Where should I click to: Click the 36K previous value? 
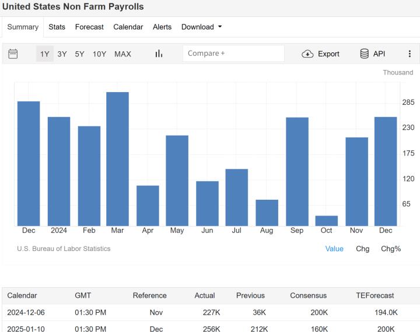[x=259, y=312]
